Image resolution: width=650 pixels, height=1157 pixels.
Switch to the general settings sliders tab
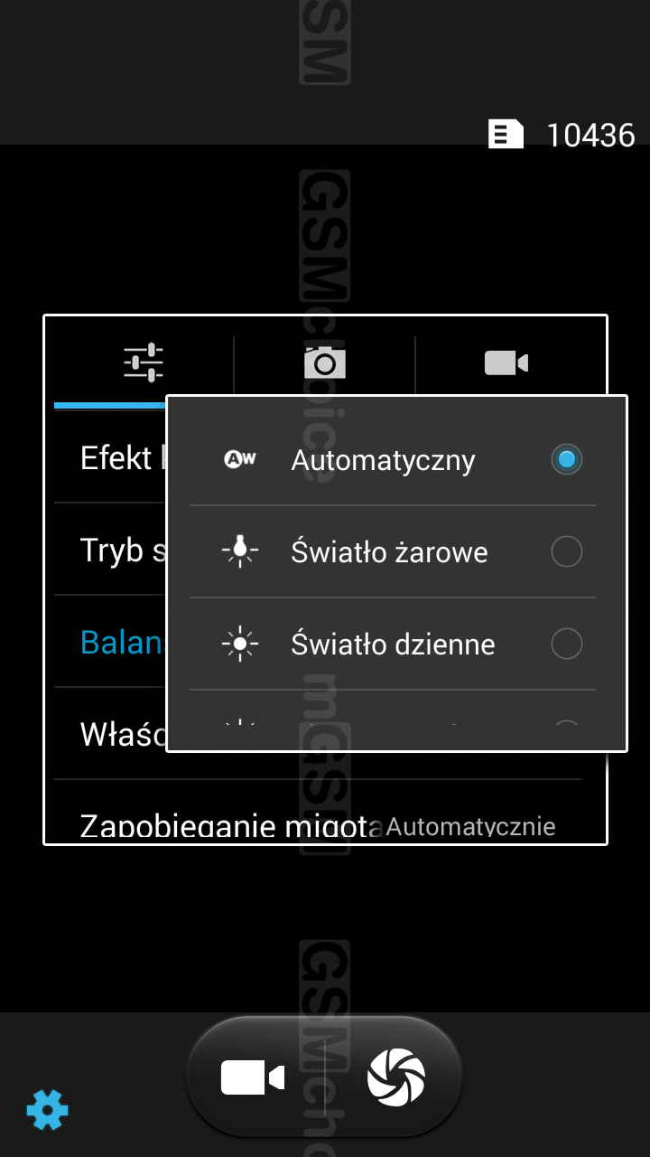(144, 362)
